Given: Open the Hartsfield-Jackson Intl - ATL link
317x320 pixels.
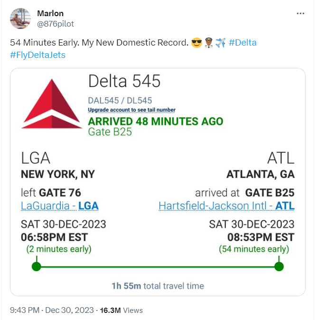Looking at the screenshot, I should click(x=226, y=206).
